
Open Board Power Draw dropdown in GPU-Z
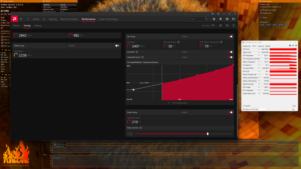click(259, 84)
